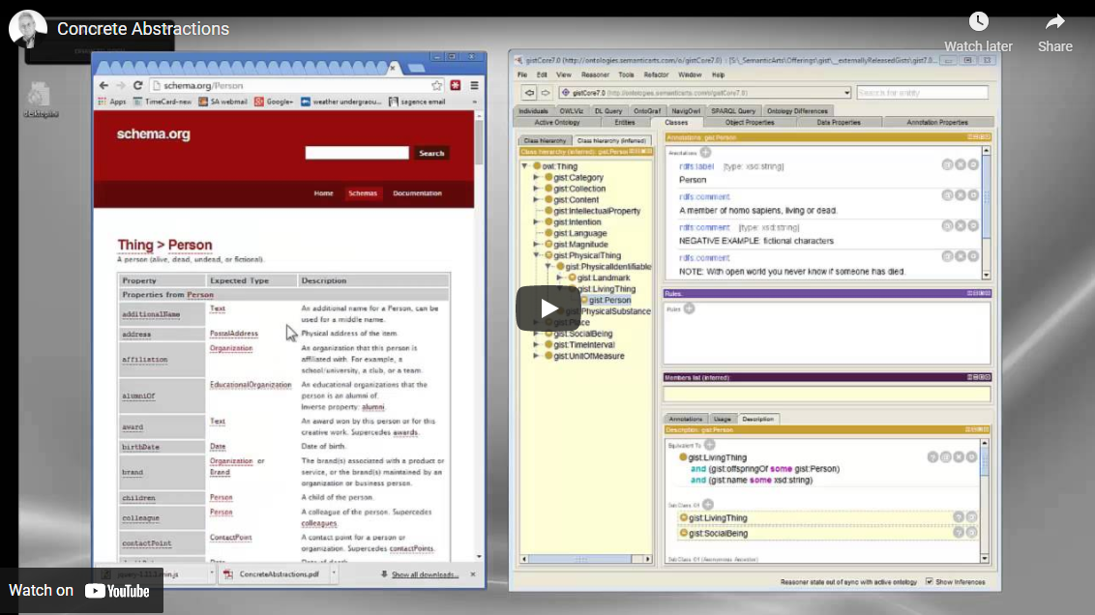Expand the gist:Content node
1095x615 pixels.
[536, 199]
